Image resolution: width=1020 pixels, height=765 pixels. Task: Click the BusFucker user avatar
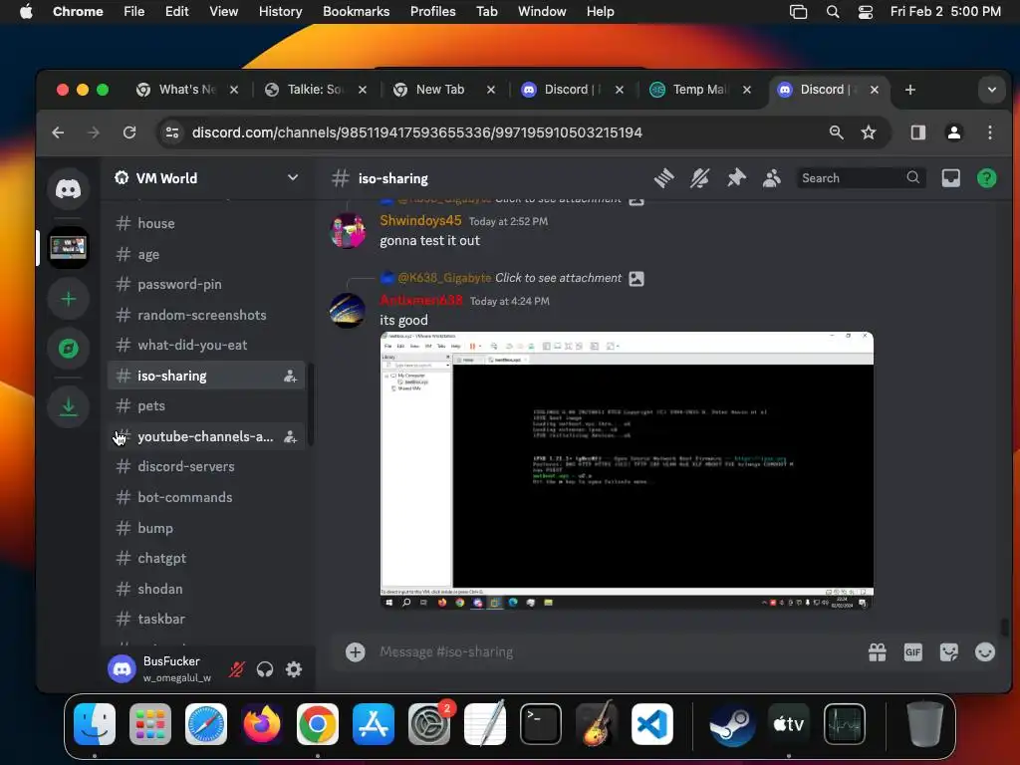(x=122, y=668)
